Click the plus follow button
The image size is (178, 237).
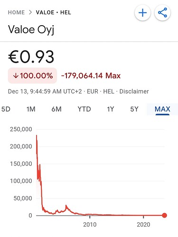[142, 13]
